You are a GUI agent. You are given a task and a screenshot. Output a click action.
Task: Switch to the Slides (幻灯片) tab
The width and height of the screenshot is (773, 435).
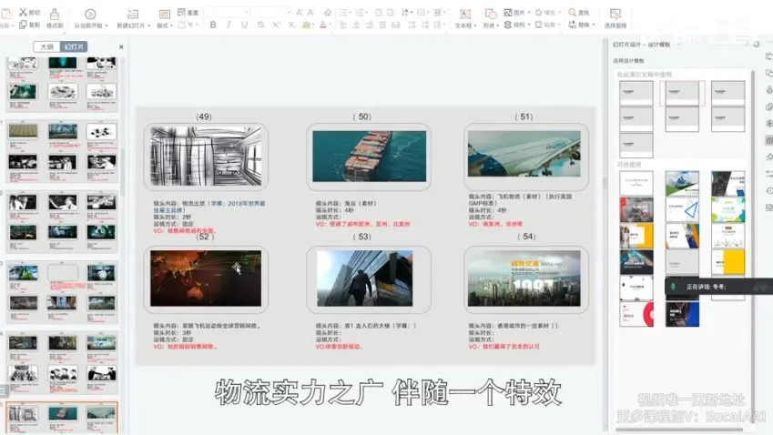(75, 46)
